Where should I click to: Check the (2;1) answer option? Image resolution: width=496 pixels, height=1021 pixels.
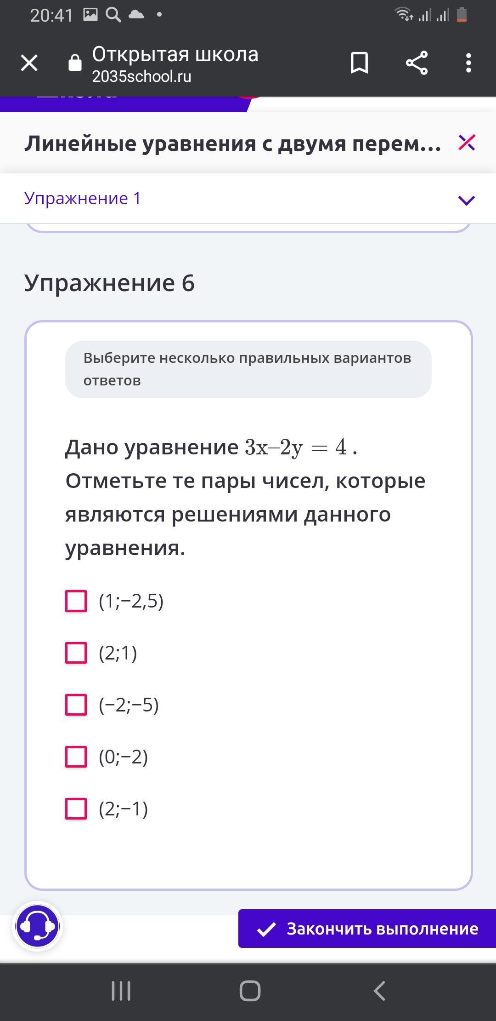(x=76, y=653)
